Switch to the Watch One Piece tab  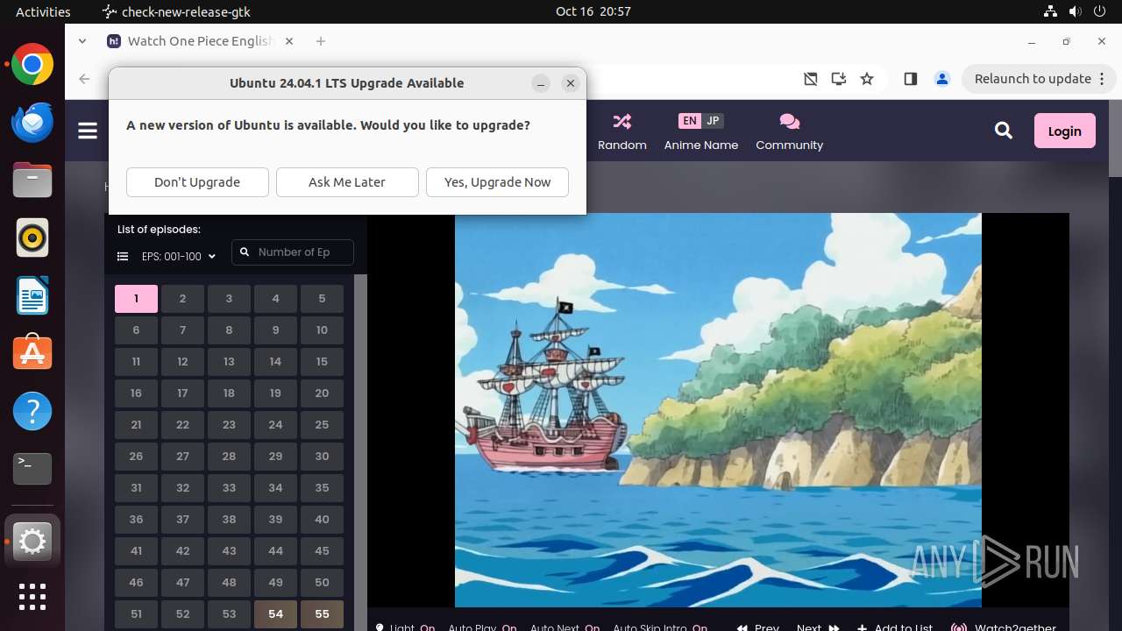pos(201,41)
